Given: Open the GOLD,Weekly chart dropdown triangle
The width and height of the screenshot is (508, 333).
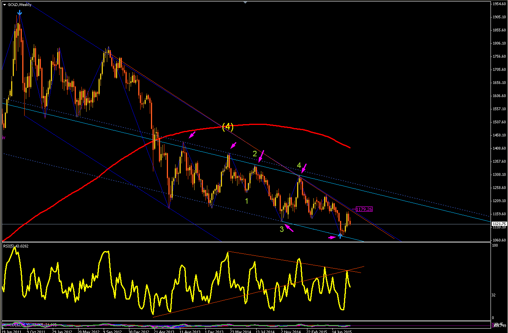Looking at the screenshot, I should pyautogui.click(x=4, y=5).
